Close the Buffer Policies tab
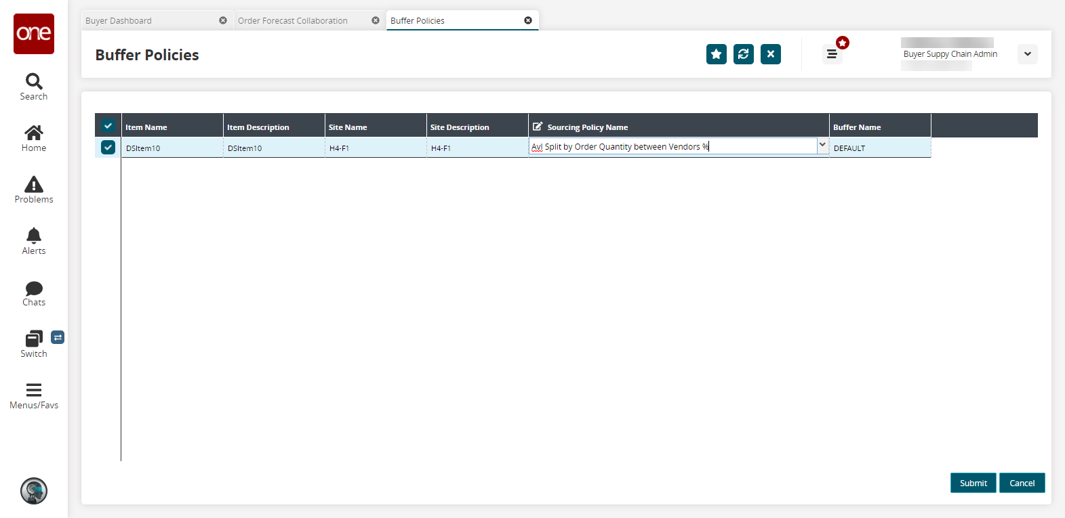The image size is (1065, 518). click(x=528, y=20)
